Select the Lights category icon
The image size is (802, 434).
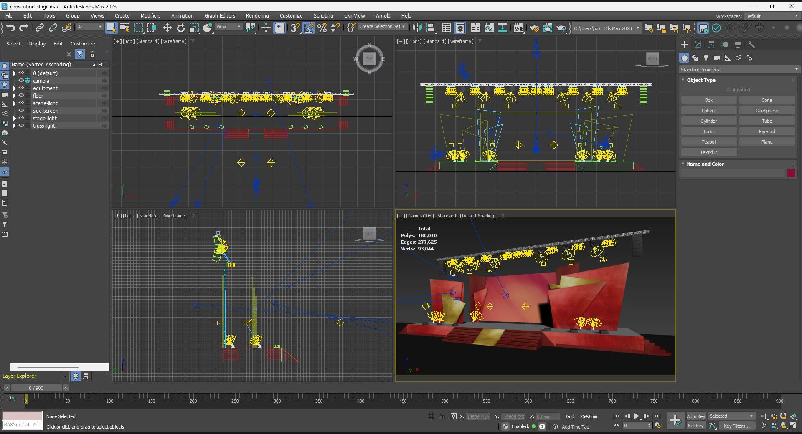click(706, 58)
